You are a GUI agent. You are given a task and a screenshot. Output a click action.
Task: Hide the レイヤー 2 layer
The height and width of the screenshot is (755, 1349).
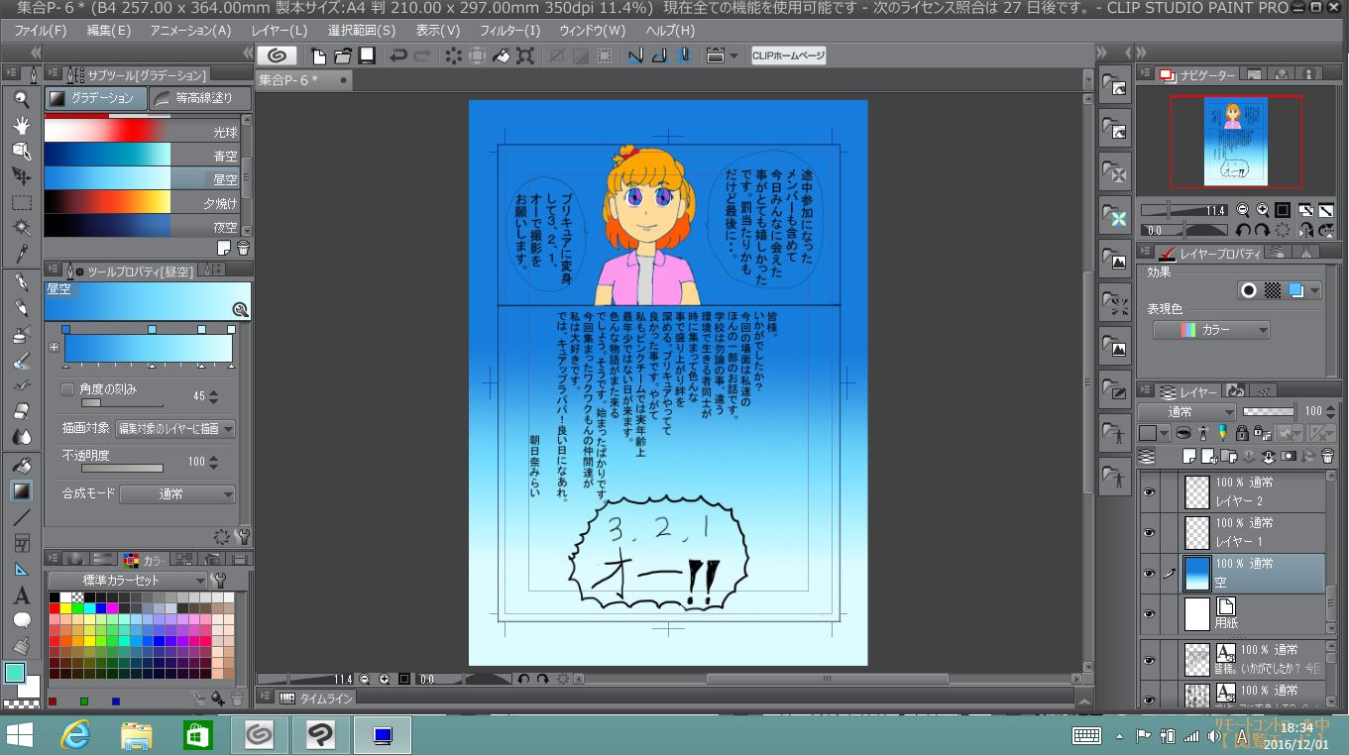1149,492
